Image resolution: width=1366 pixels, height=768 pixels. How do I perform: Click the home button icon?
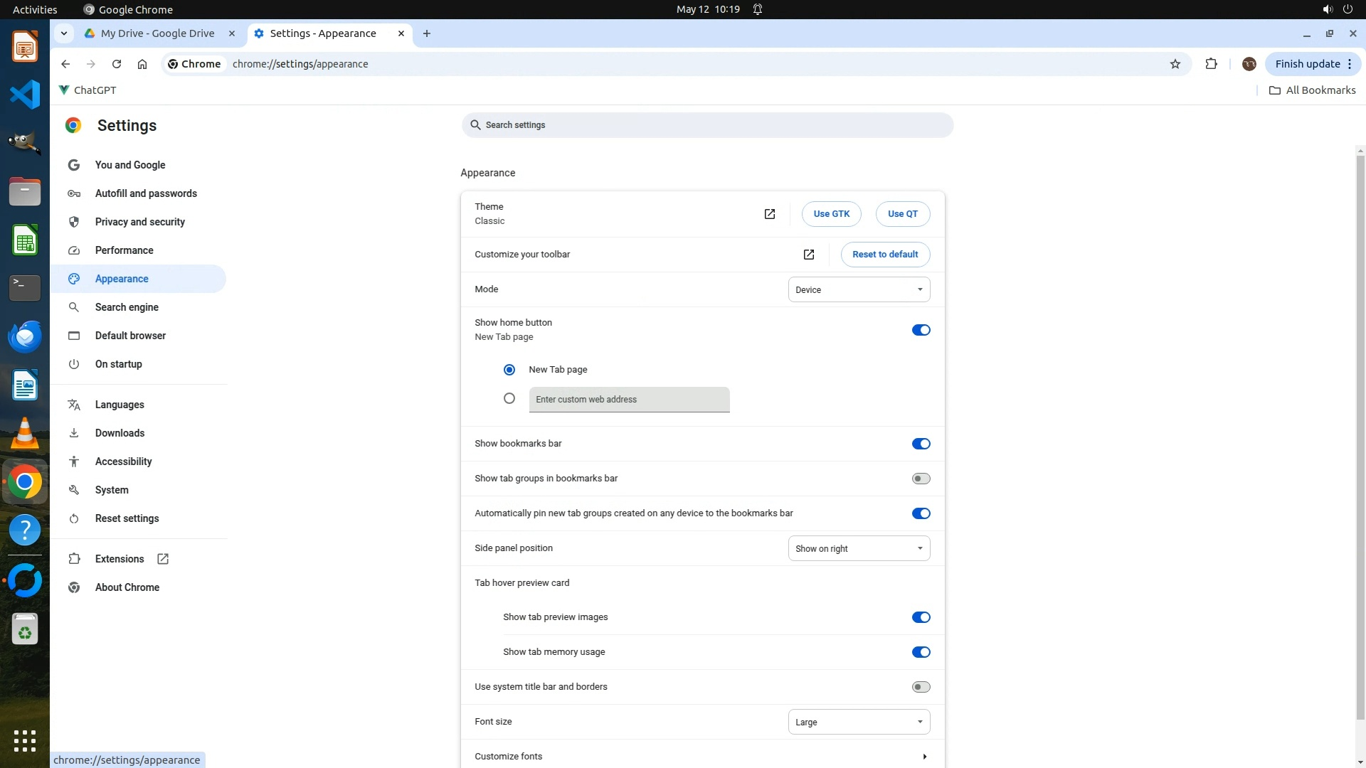(x=142, y=64)
